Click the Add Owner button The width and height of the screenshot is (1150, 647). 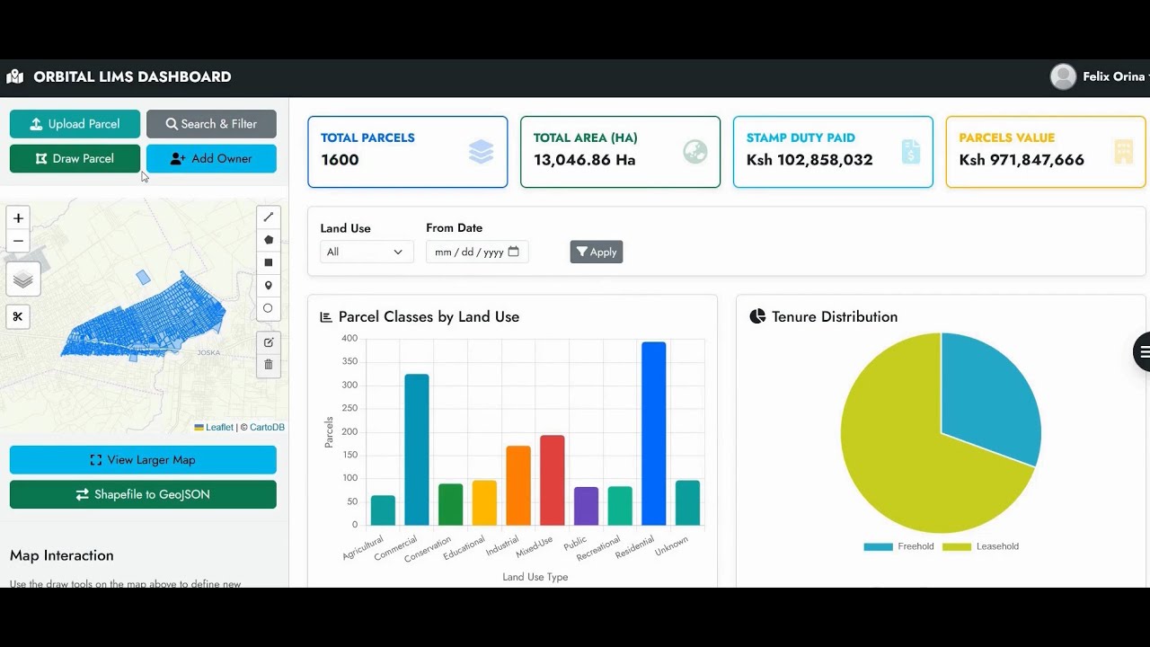pos(211,158)
